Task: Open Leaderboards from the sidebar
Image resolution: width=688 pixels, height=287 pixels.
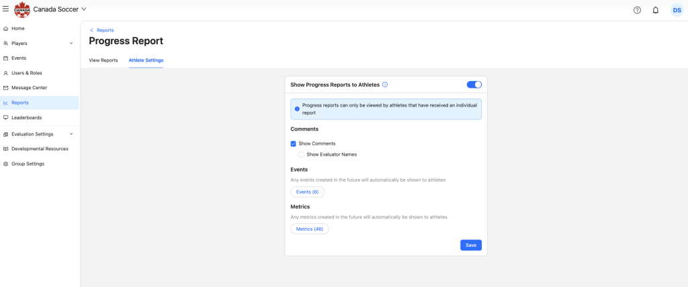Action: (x=26, y=117)
